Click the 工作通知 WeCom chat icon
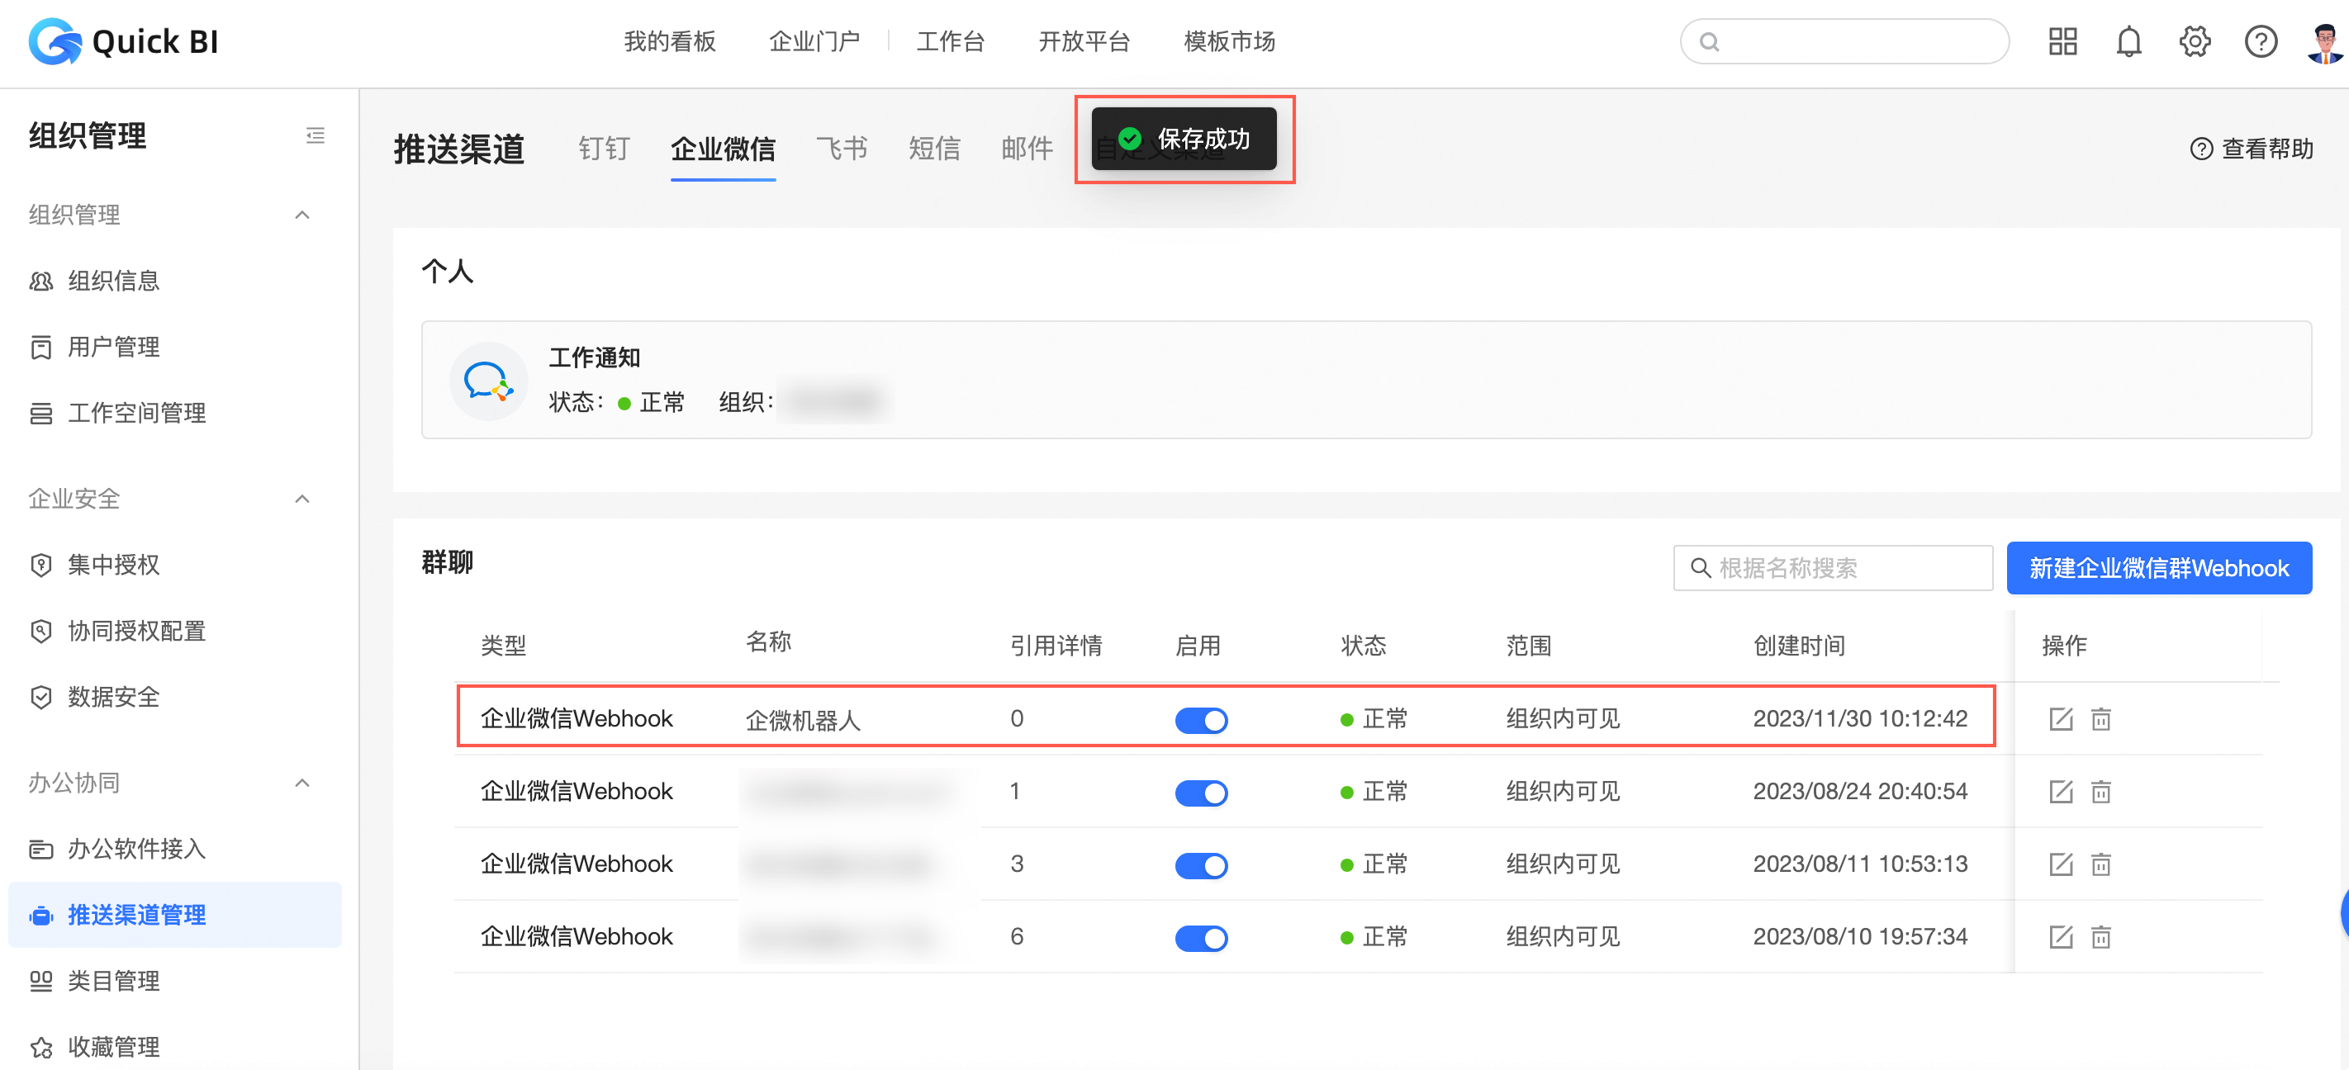The height and width of the screenshot is (1070, 2349). click(x=489, y=381)
